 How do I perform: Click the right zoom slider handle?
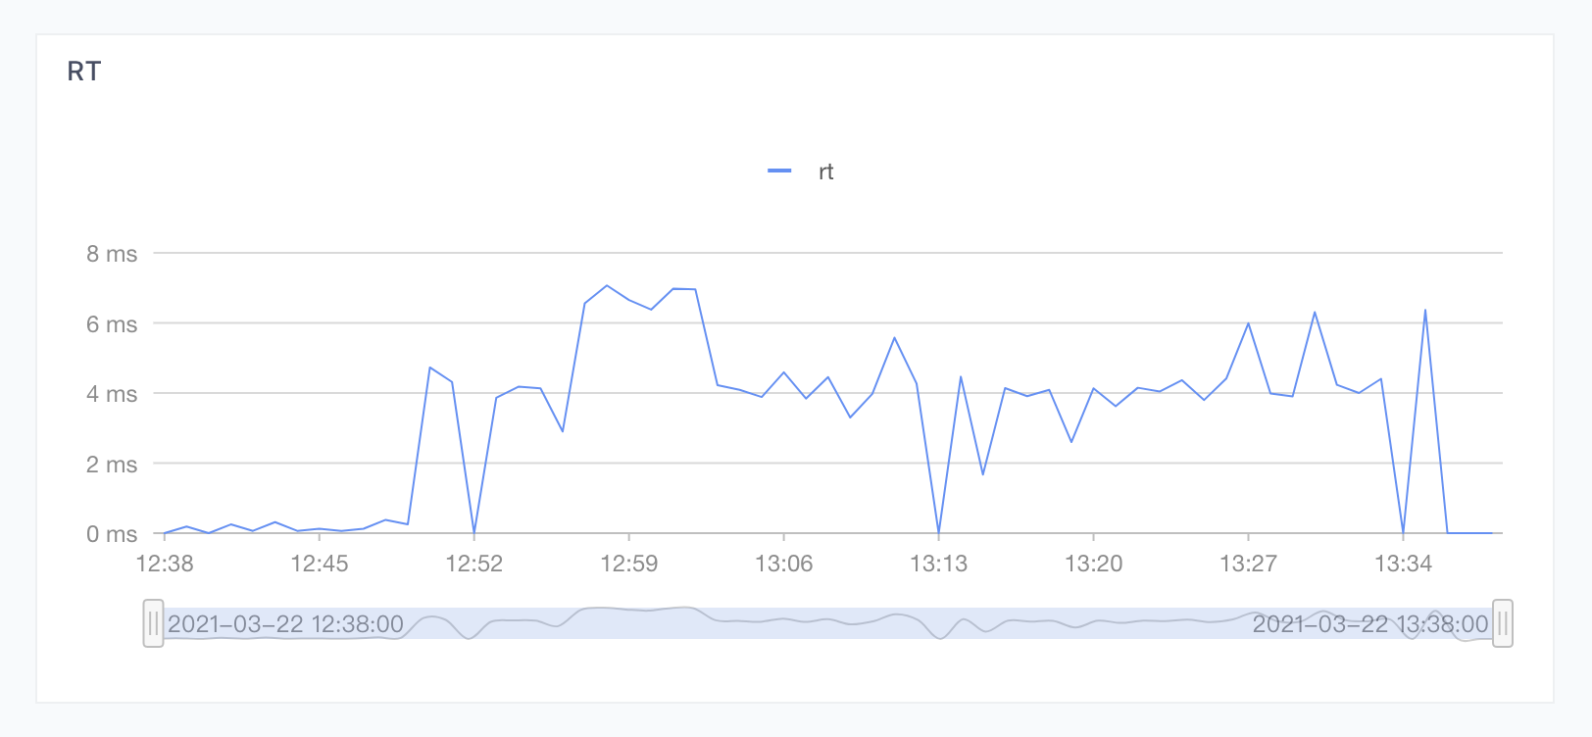pyautogui.click(x=1502, y=623)
